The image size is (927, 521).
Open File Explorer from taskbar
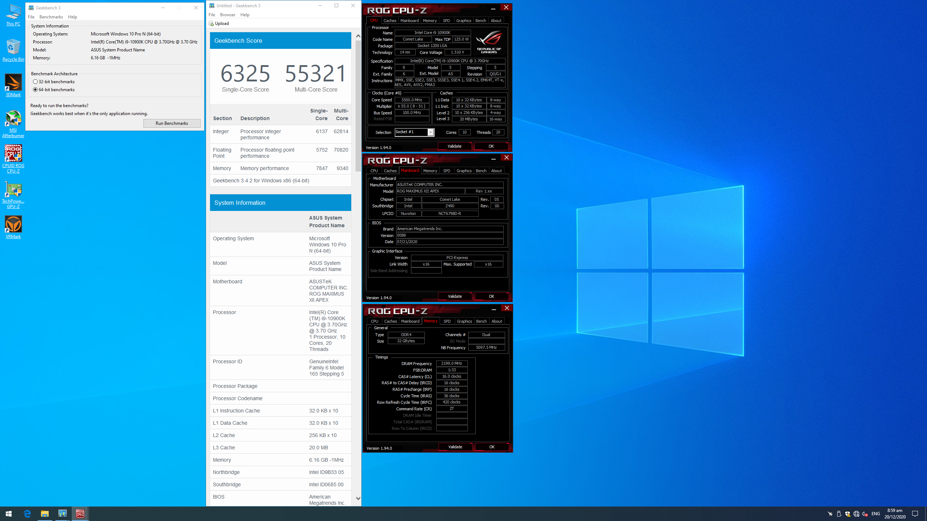click(45, 514)
